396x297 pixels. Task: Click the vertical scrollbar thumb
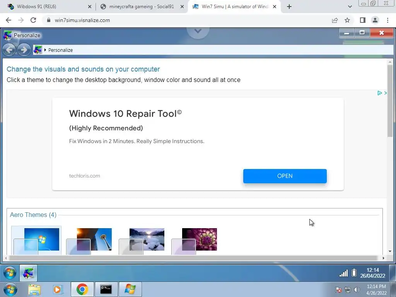click(x=390, y=101)
